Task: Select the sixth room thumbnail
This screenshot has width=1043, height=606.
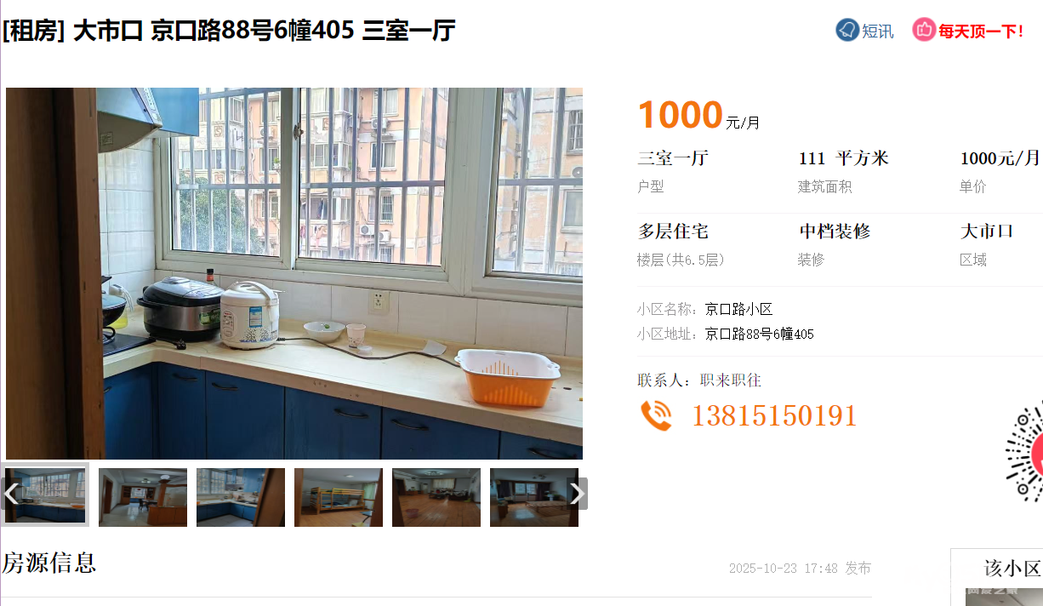Action: (x=534, y=497)
